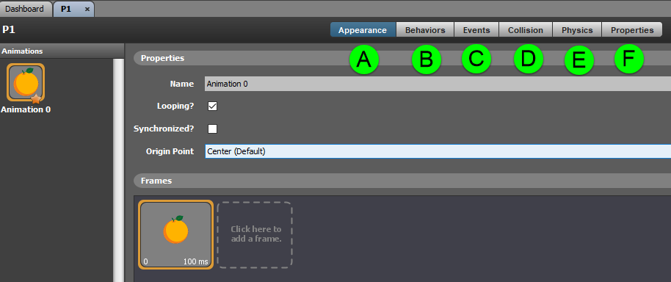Click the green circle labeled C
671x282 pixels.
pyautogui.click(x=476, y=59)
